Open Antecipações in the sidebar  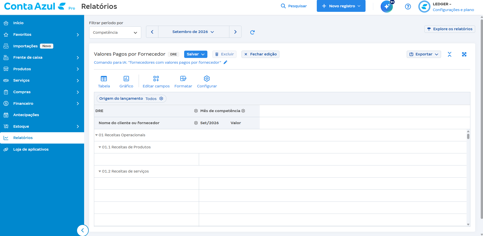click(42, 115)
